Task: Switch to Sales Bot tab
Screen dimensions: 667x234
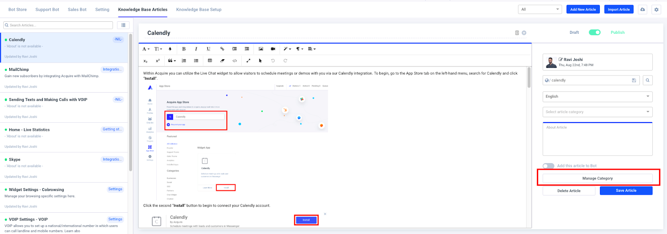Action: coord(77,10)
